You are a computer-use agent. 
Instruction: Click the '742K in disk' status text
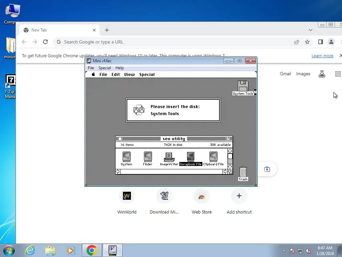click(173, 145)
